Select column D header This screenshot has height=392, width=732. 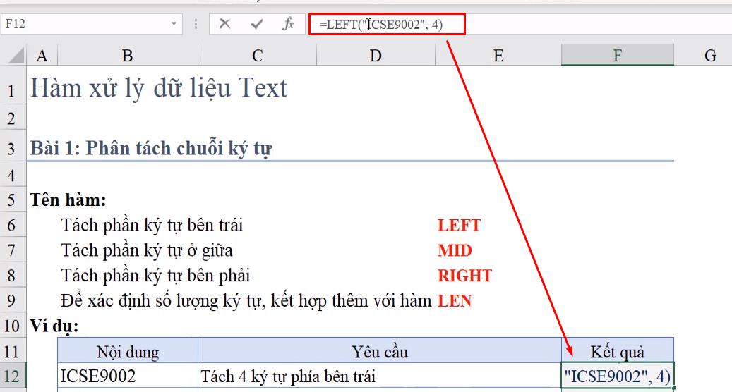click(x=376, y=56)
